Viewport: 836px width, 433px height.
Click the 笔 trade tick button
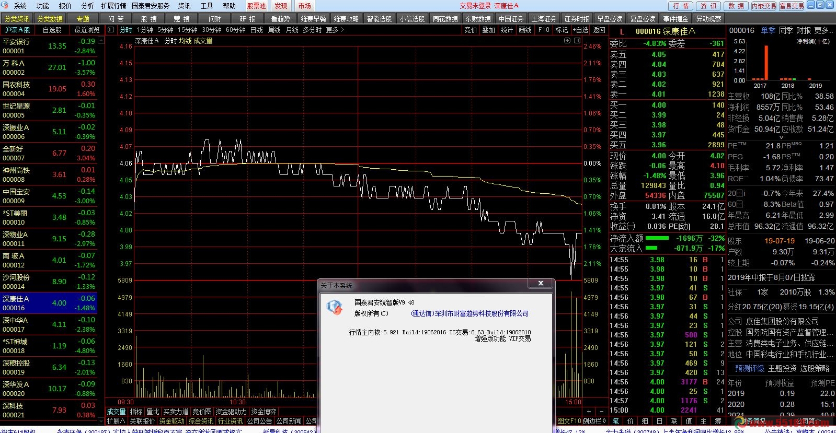coord(616,421)
